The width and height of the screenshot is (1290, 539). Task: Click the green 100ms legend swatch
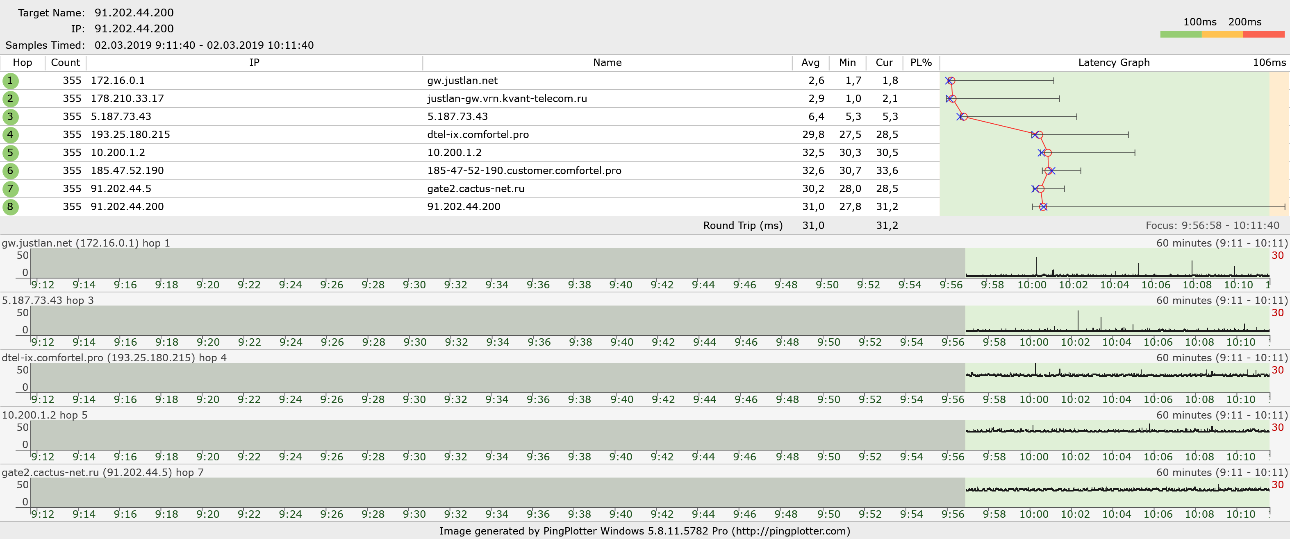coord(1180,34)
